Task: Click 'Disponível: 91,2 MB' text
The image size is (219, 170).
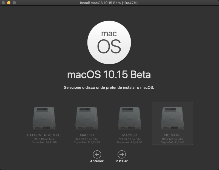Action: (172, 142)
